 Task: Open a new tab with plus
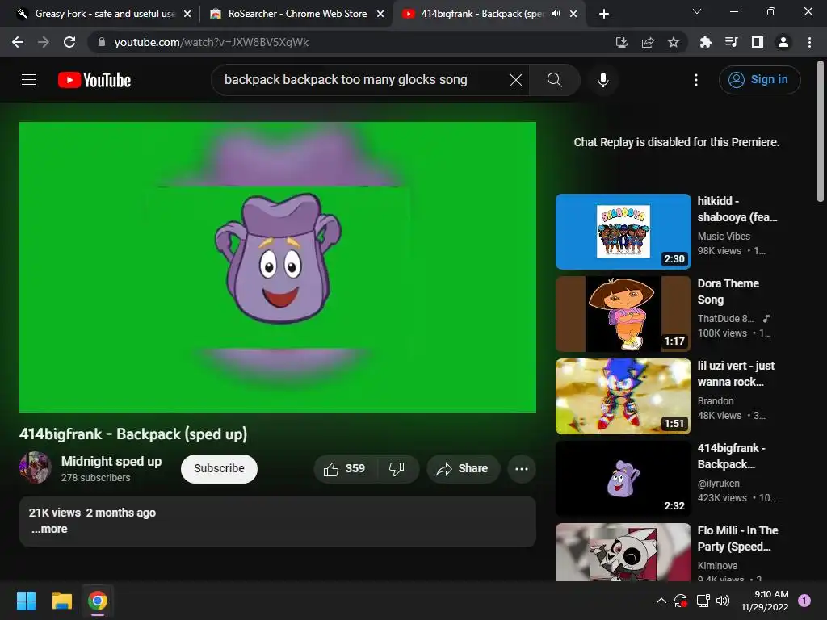[x=604, y=14]
